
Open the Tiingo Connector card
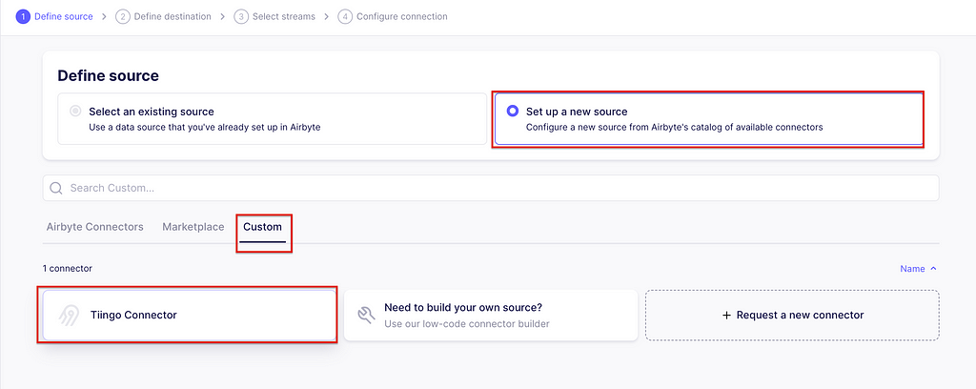coord(190,315)
